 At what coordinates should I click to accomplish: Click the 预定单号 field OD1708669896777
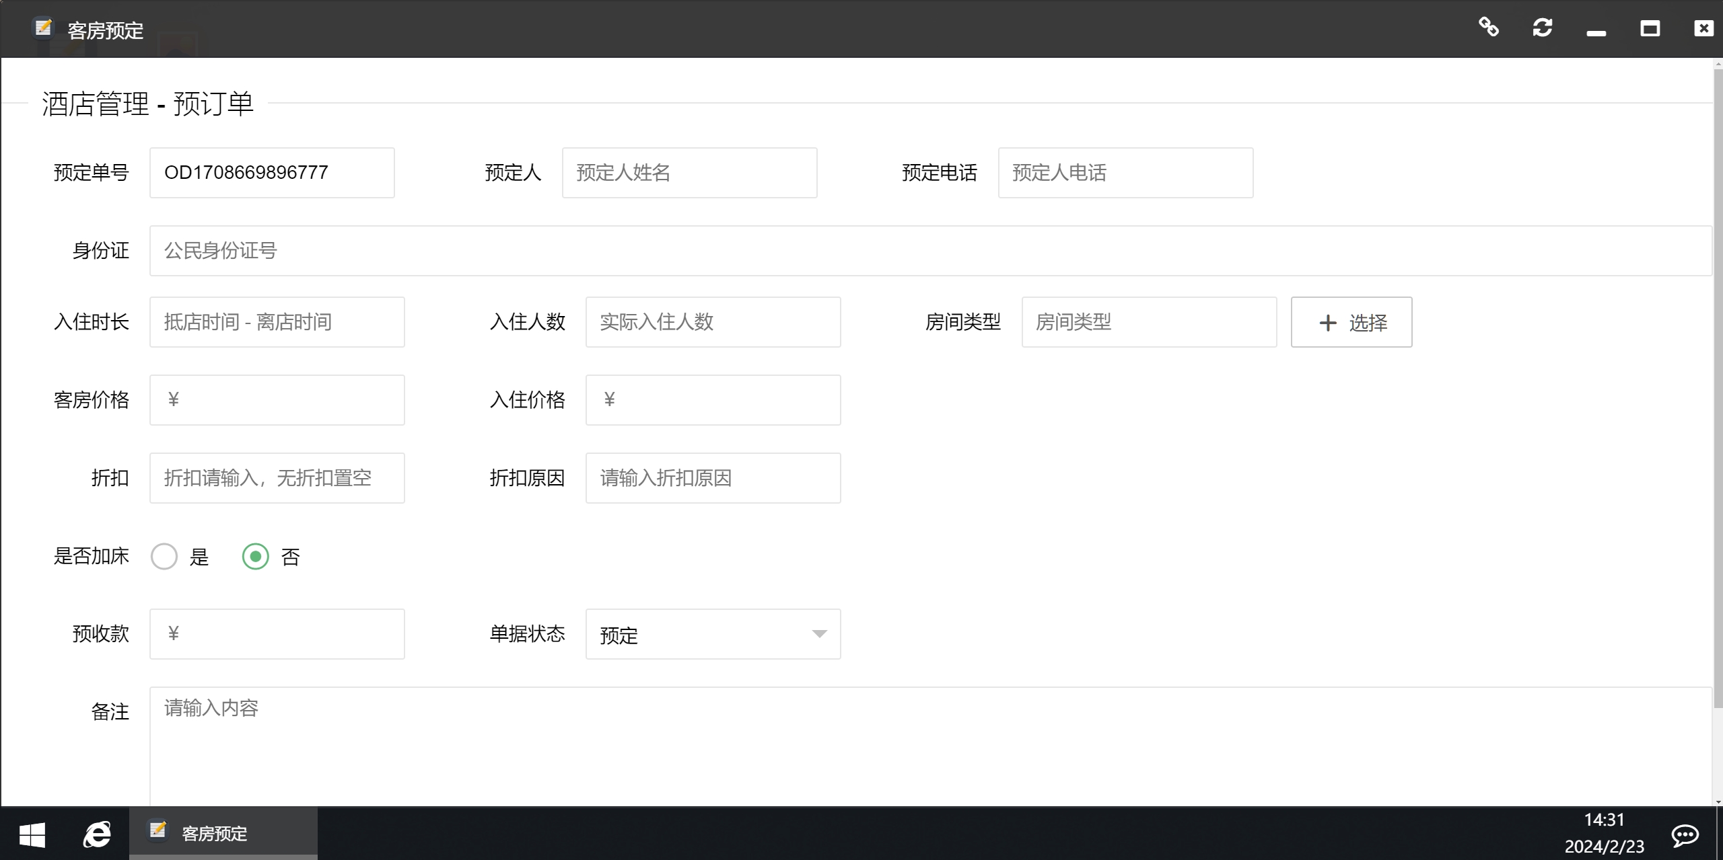272,173
